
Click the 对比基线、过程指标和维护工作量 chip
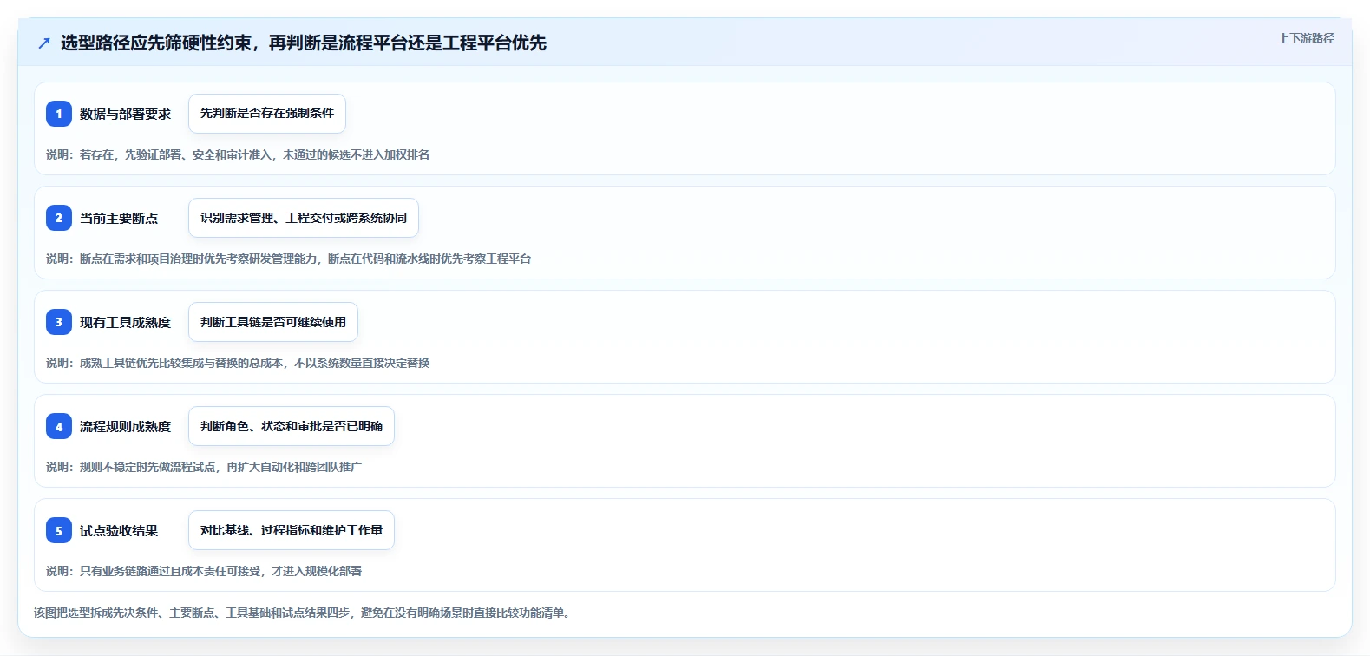click(292, 530)
